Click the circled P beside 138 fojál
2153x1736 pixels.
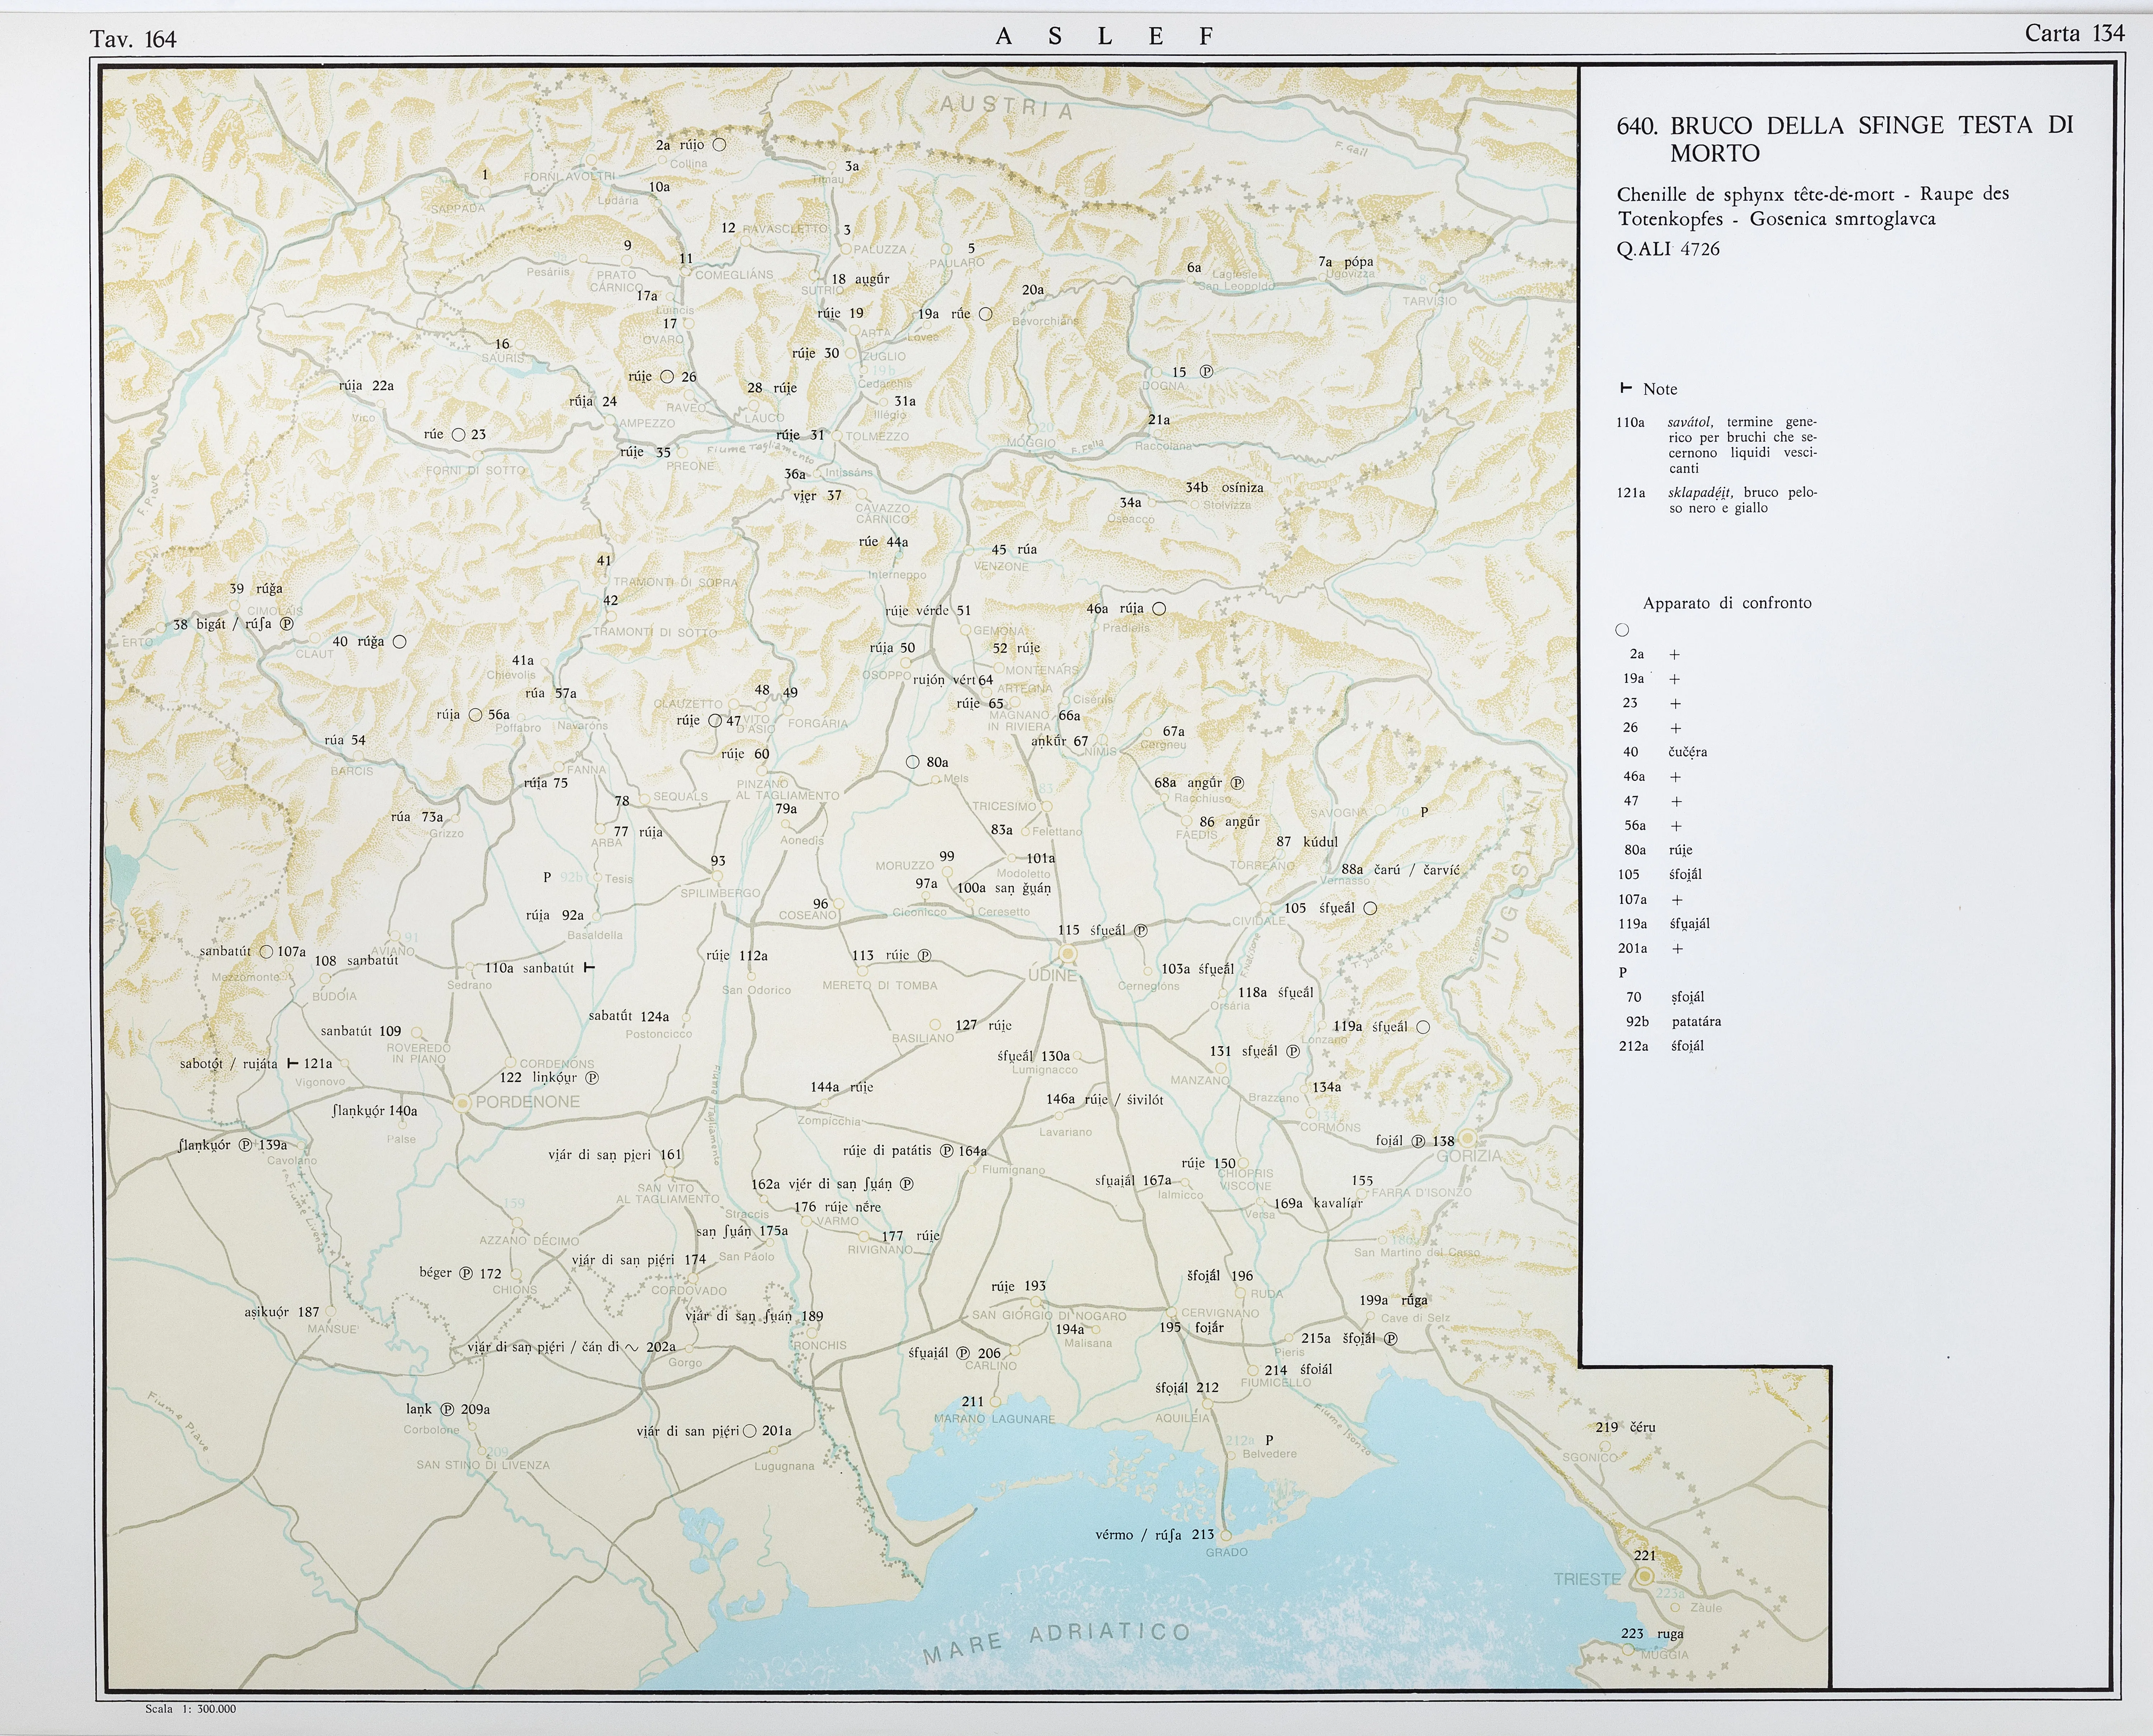pyautogui.click(x=1418, y=1141)
